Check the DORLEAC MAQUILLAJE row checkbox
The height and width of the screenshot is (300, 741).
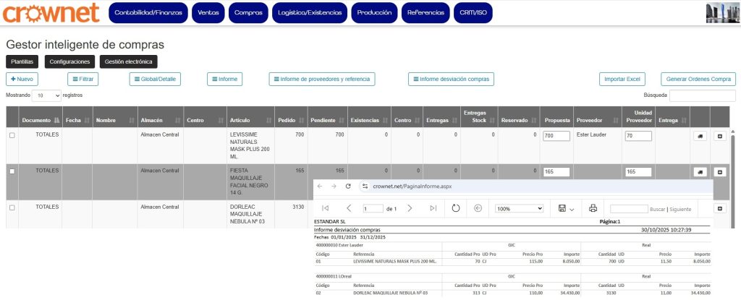(12, 207)
